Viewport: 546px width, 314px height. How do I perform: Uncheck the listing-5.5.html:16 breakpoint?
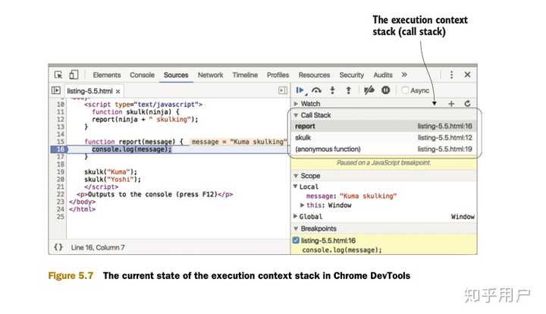pyautogui.click(x=297, y=240)
